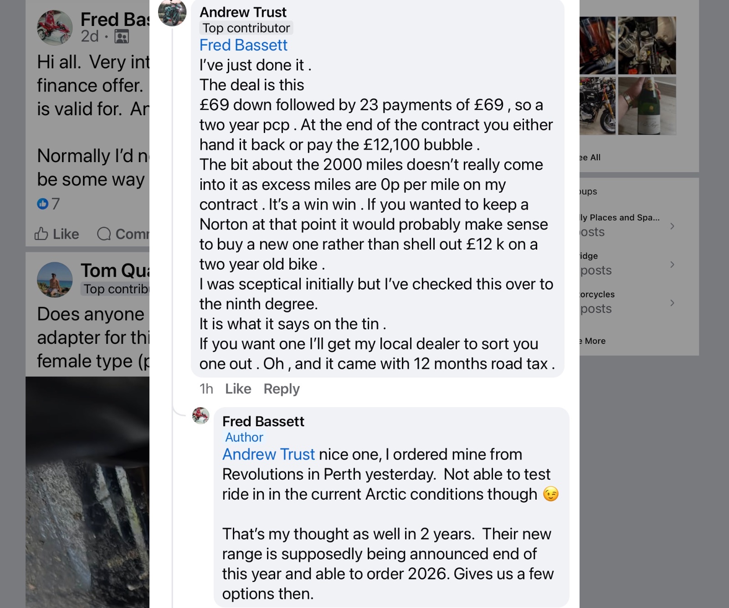Expand the chevron beside the 'idge' group
729x608 pixels.
[672, 264]
